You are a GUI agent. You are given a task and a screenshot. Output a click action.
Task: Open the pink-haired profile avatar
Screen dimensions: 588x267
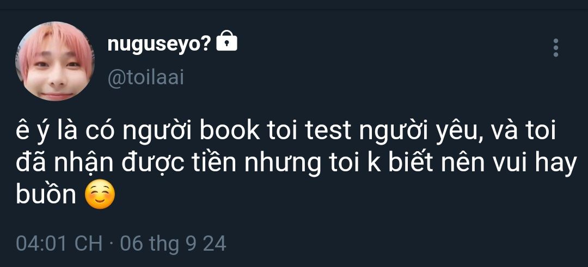(x=55, y=61)
